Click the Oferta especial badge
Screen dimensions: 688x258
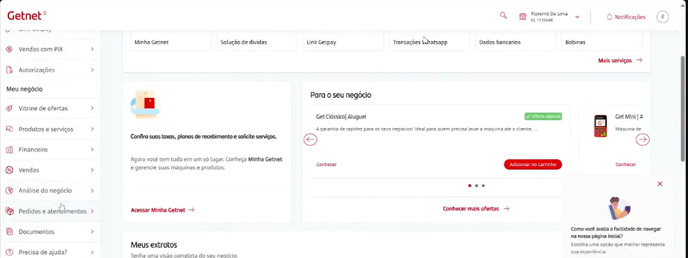tap(543, 116)
